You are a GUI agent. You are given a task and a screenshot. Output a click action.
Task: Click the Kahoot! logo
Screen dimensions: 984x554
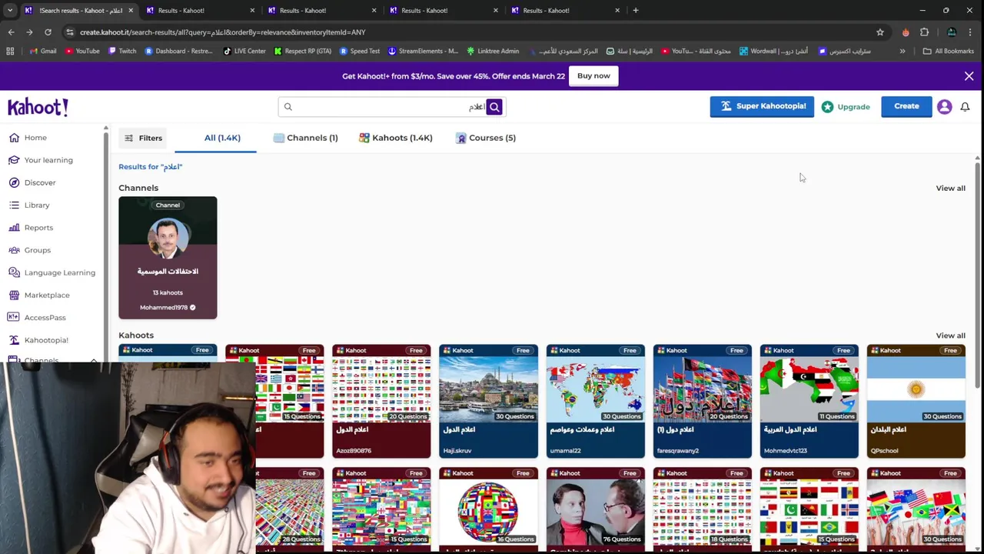pos(38,107)
